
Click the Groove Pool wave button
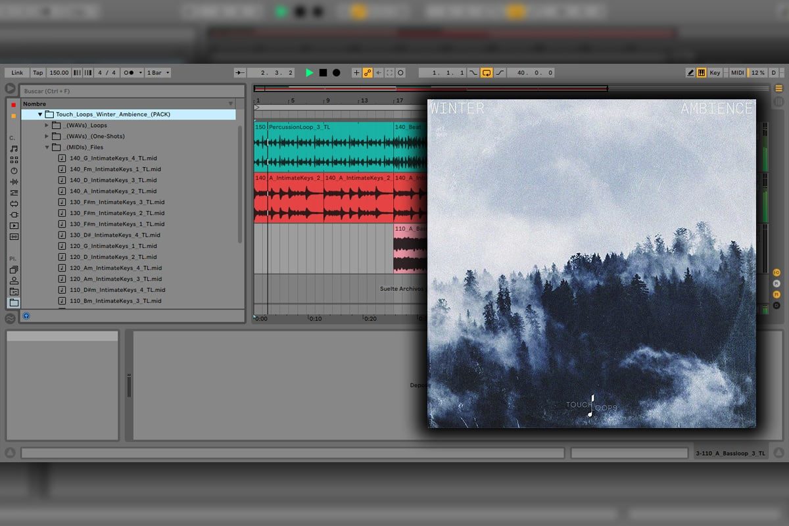11,319
